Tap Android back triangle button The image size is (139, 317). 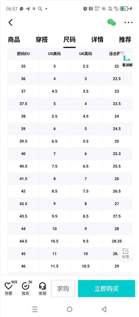pos(104,309)
